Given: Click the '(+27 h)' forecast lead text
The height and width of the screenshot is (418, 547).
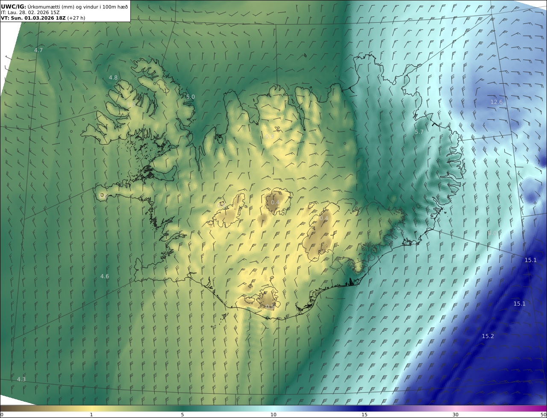Looking at the screenshot, I should [76, 18].
